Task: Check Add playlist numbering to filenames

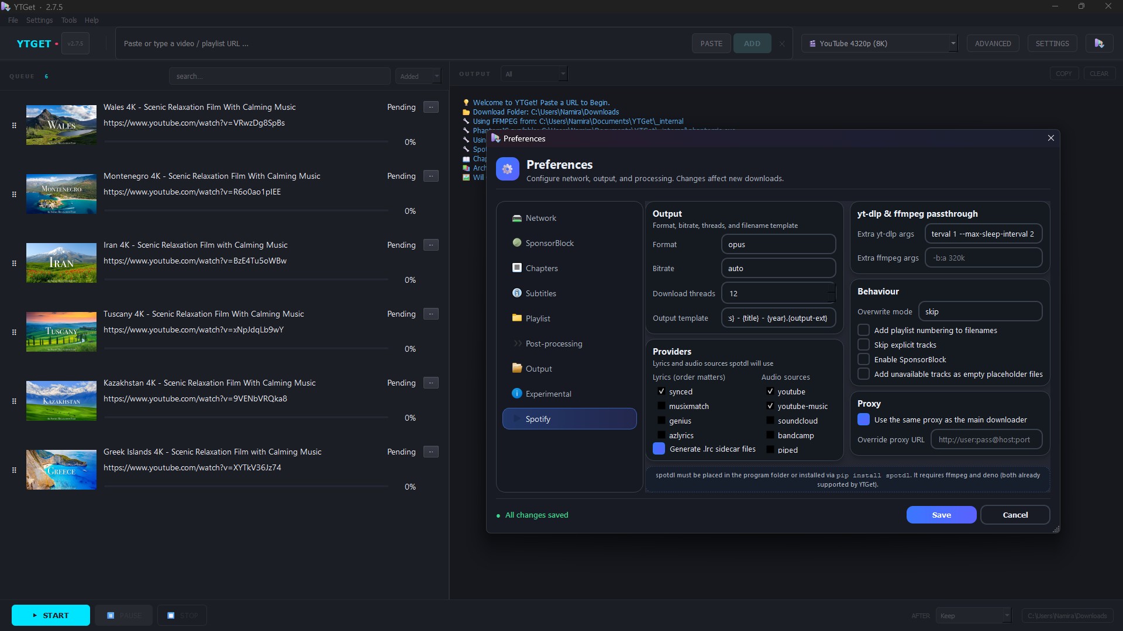Action: click(x=863, y=330)
